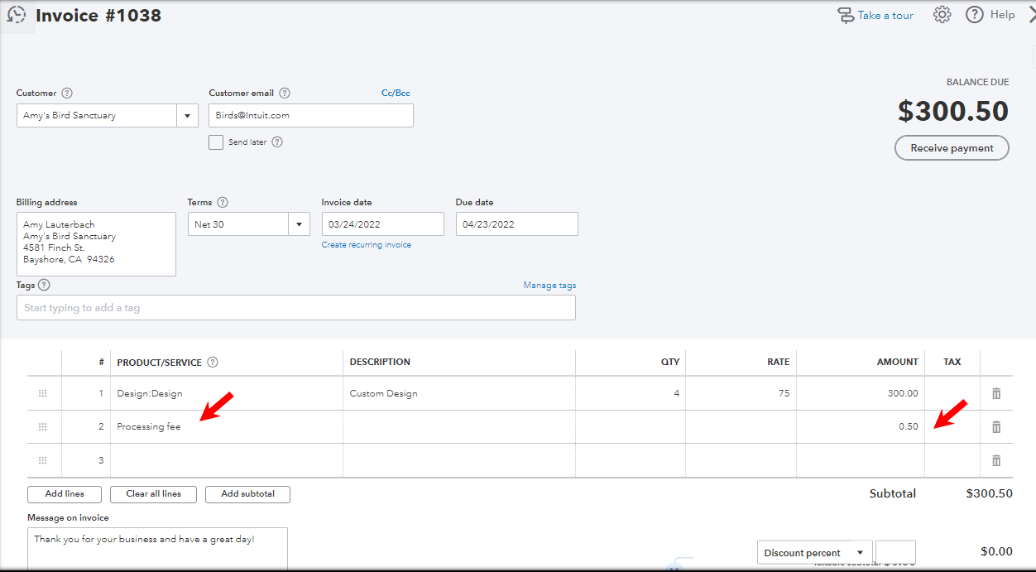
Task: Open the Settings gear icon
Action: coord(942,14)
